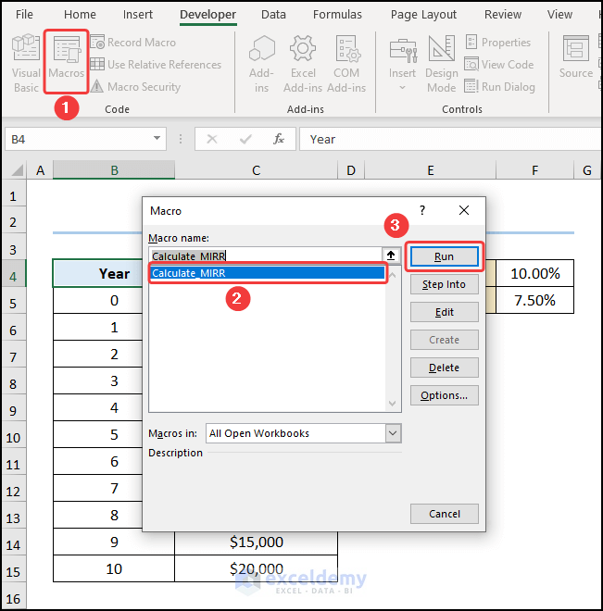Screen dimensions: 603x611
Task: Select cell with 10.00%
Action: (534, 273)
